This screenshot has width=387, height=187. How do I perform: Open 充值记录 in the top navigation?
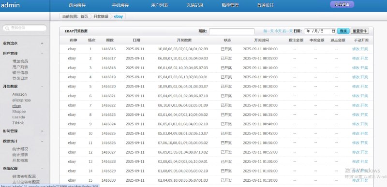(195, 5)
